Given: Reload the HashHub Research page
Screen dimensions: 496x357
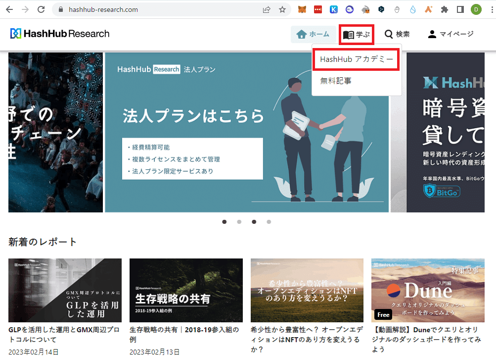Looking at the screenshot, I should 41,9.
